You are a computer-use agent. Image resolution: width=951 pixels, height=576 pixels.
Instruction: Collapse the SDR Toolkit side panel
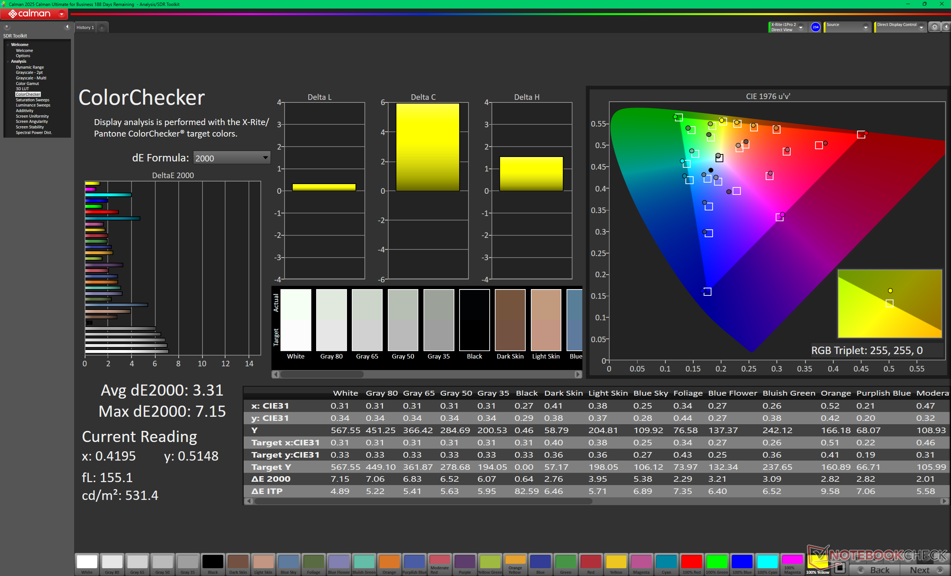pos(67,27)
